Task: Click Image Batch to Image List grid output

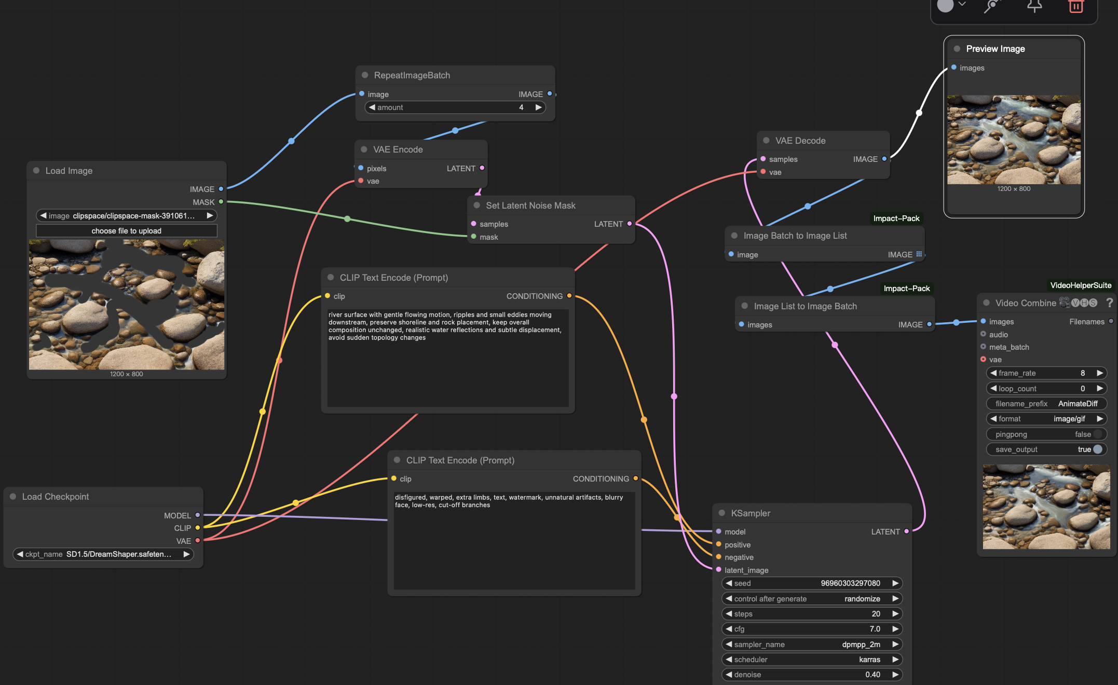Action: pyautogui.click(x=919, y=254)
